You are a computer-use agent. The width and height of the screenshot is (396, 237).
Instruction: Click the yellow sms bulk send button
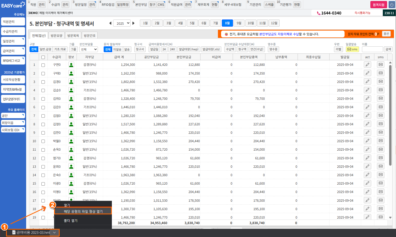click(x=352, y=49)
